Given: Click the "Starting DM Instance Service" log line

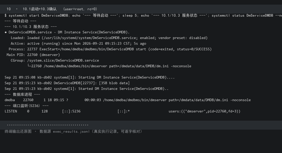Looking at the screenshot, I should [x=89, y=78].
